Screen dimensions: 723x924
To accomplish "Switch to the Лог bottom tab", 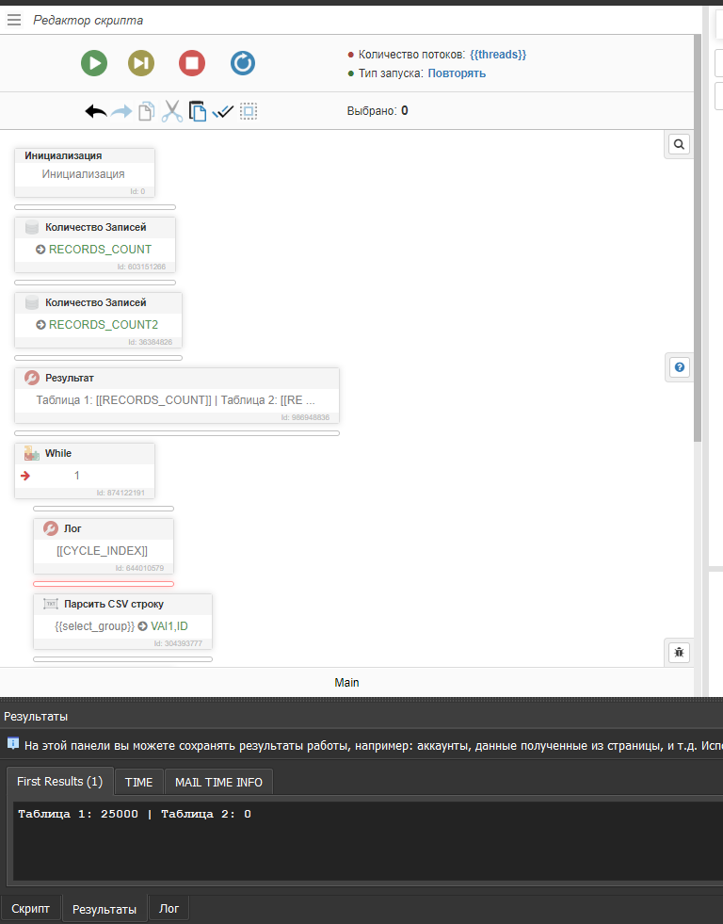I will tap(169, 909).
